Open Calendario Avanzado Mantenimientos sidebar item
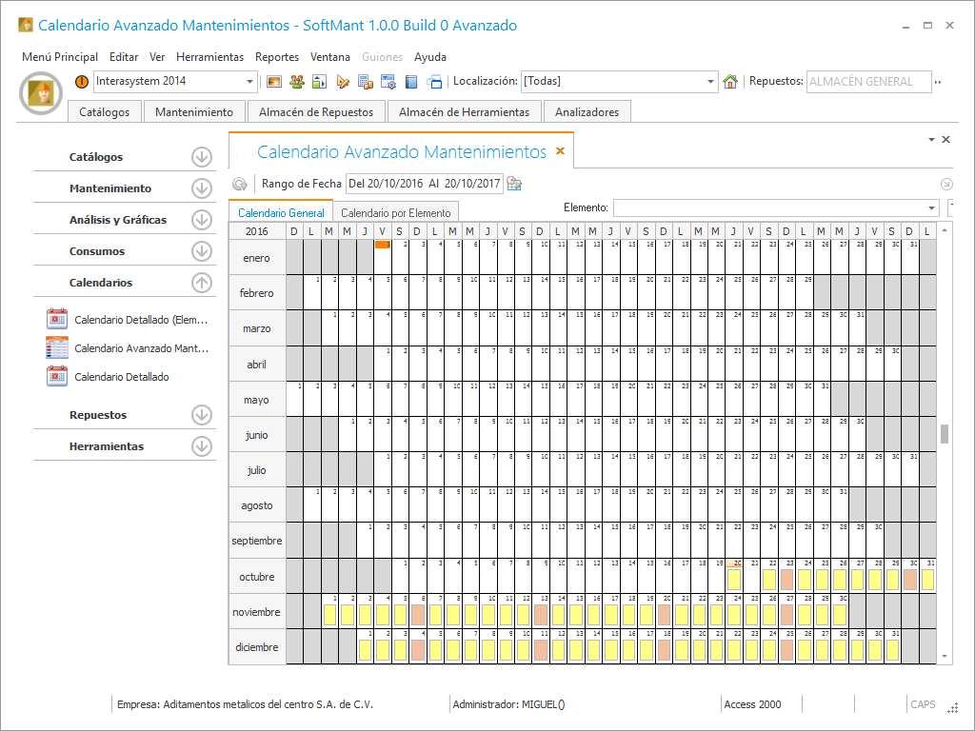This screenshot has width=975, height=731. [141, 348]
